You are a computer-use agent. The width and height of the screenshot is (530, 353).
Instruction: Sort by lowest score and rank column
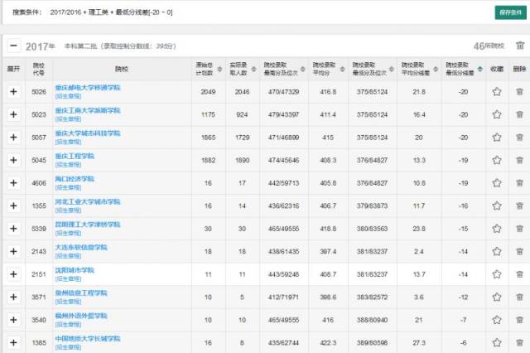pos(392,69)
